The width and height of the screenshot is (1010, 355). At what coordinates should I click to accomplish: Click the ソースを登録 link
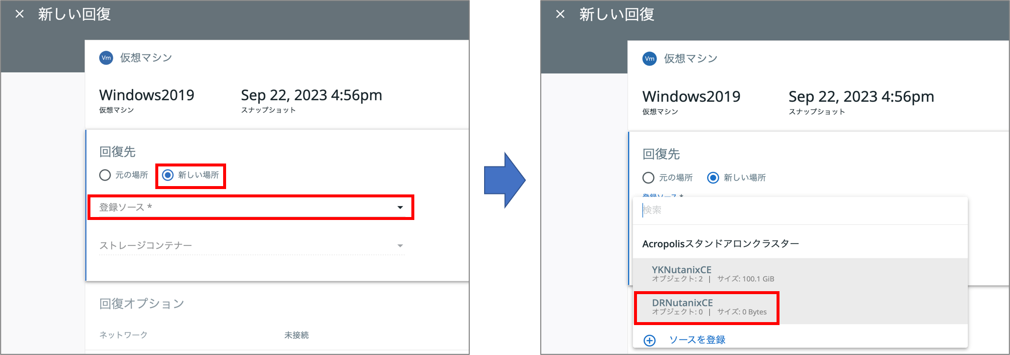tap(697, 340)
